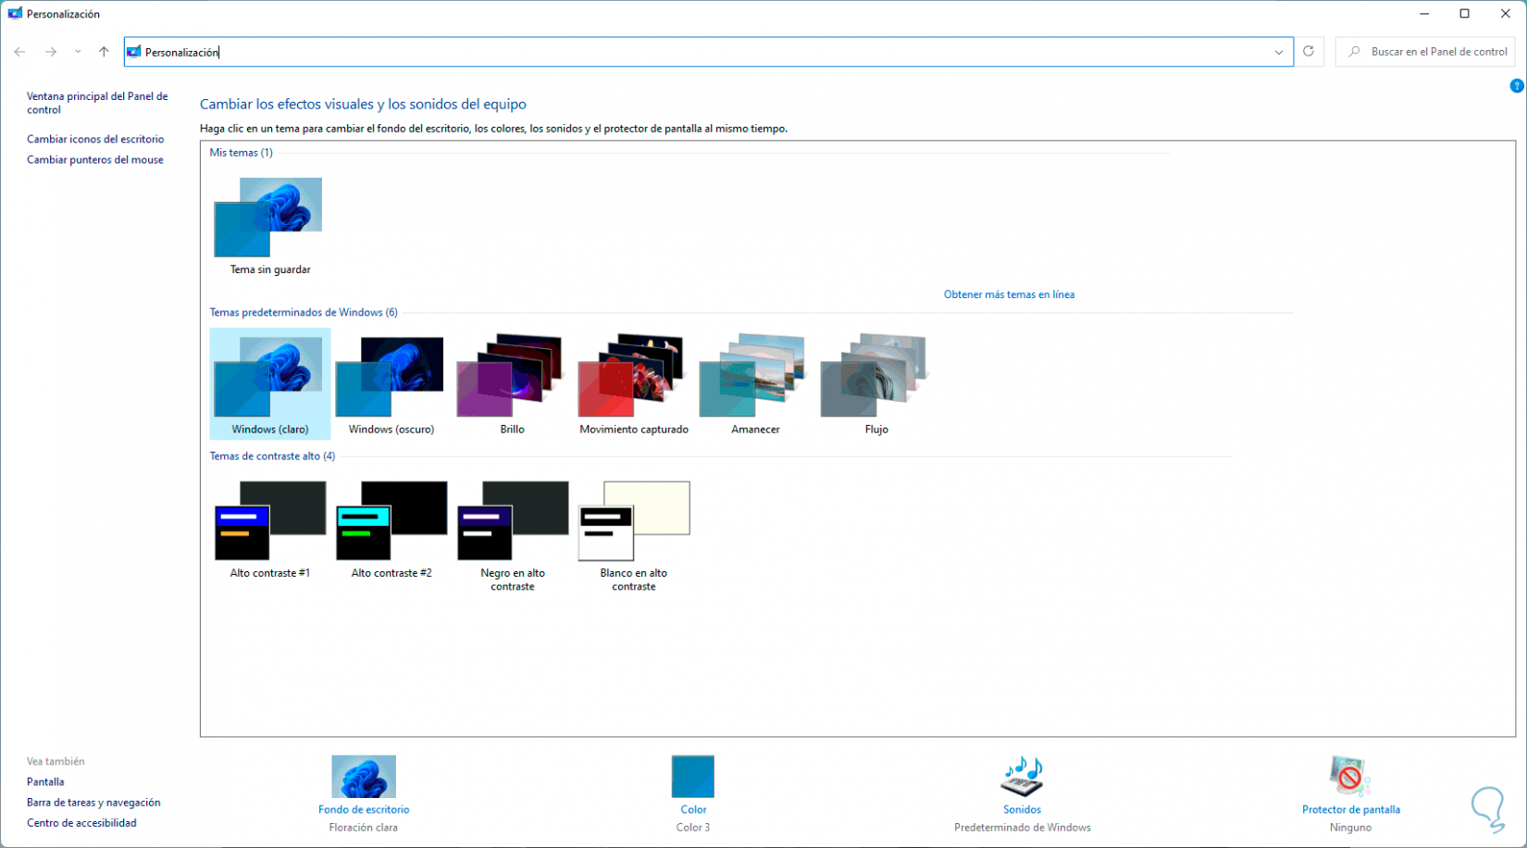This screenshot has height=848, width=1527.
Task: Open Cambiar iconos del escritorio
Action: coord(95,139)
